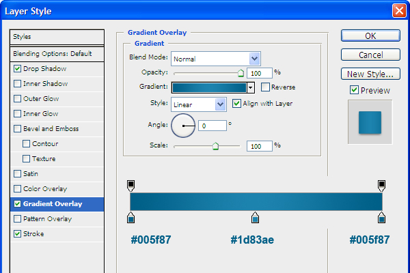
Task: Click the Cancel button
Action: pyautogui.click(x=370, y=55)
